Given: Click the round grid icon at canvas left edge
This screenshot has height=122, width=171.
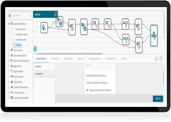Looking at the screenshot, I should click(x=35, y=49).
